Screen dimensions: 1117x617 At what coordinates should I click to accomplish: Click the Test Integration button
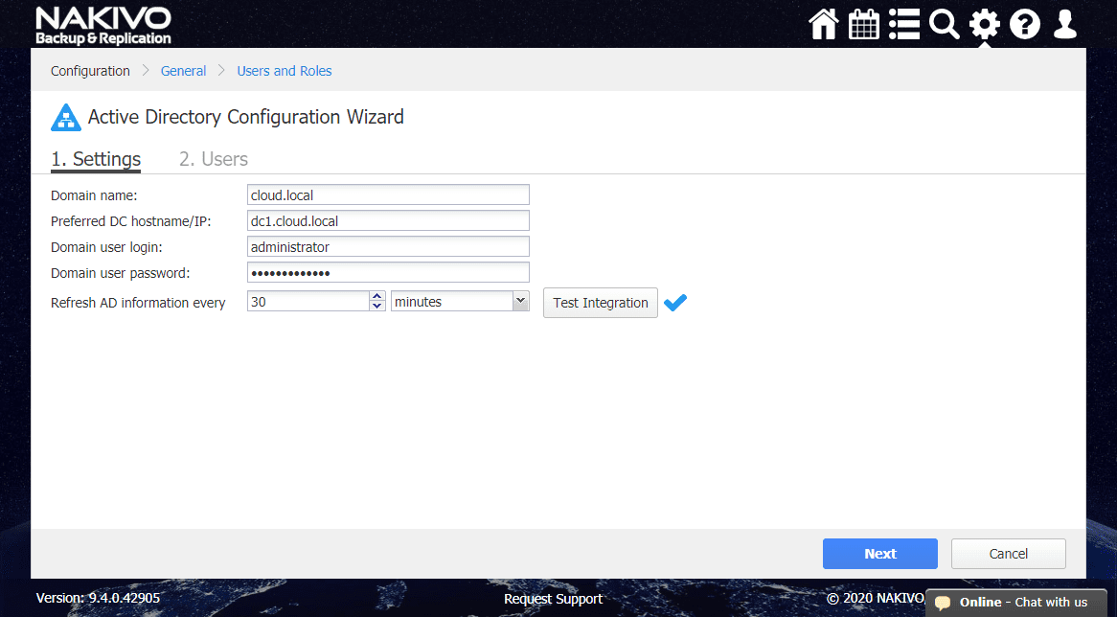click(600, 302)
